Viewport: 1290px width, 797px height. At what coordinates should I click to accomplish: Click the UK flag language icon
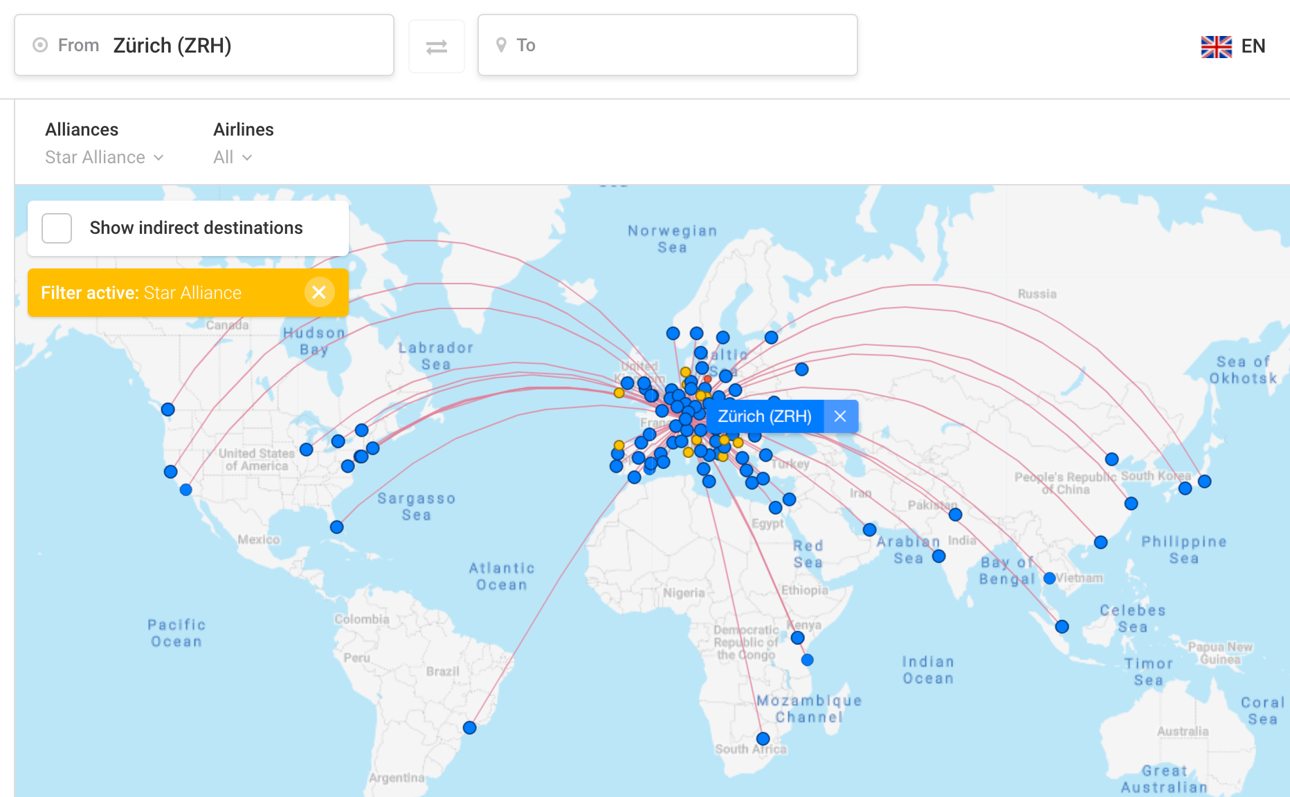coord(1216,46)
